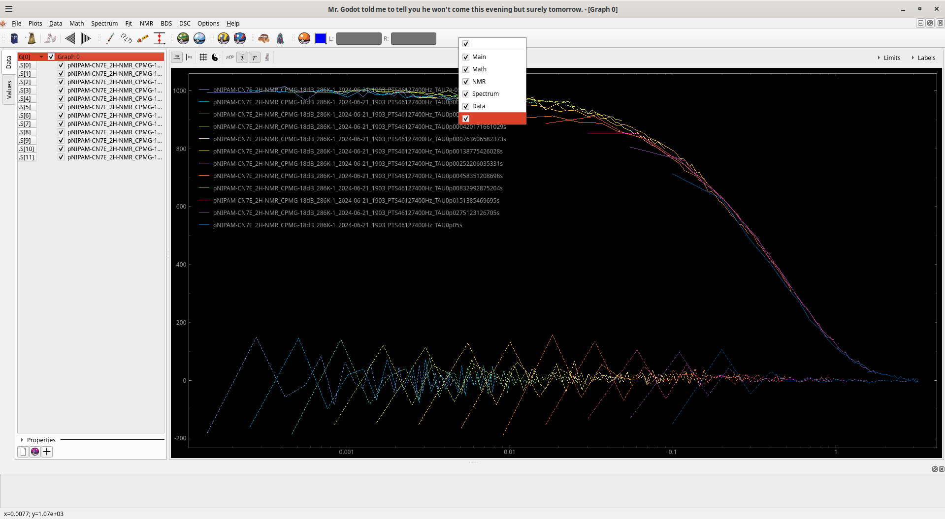Click the left-pointing triangle toolbar icon

pyautogui.click(x=70, y=38)
